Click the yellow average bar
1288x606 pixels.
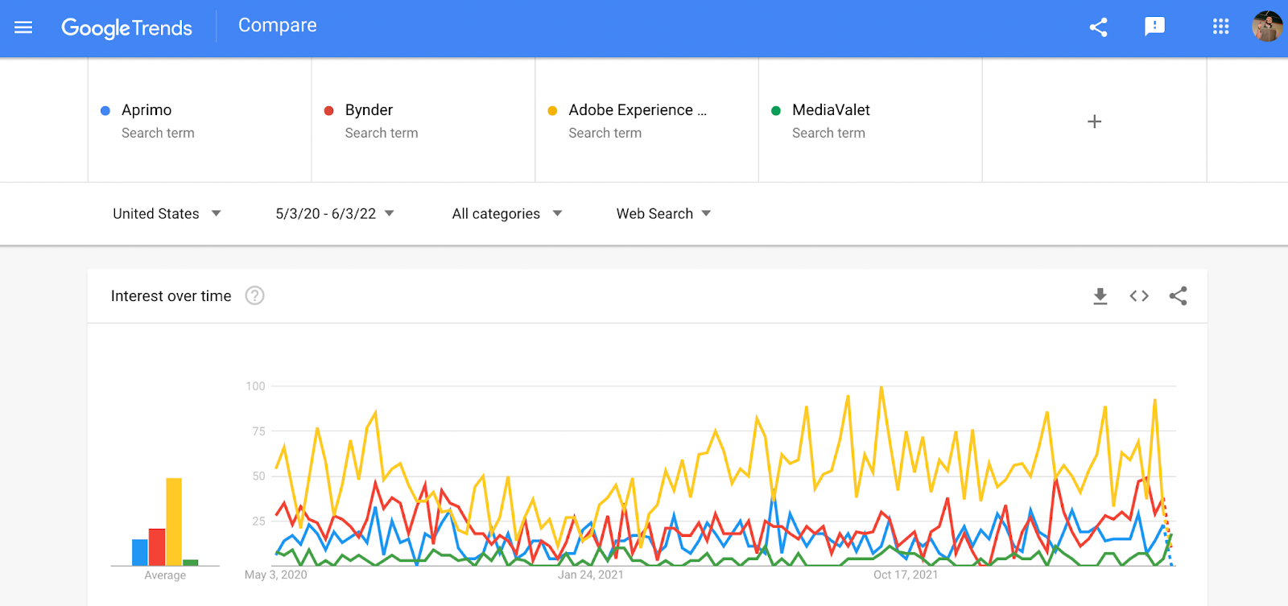point(174,521)
